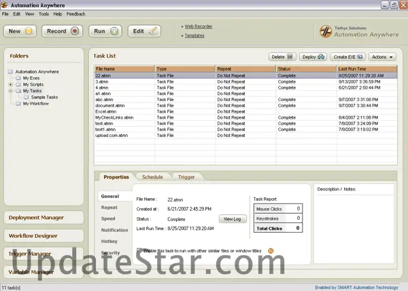Screen dimensions: 408x291
Task: Click the New task button
Action: click(x=20, y=31)
